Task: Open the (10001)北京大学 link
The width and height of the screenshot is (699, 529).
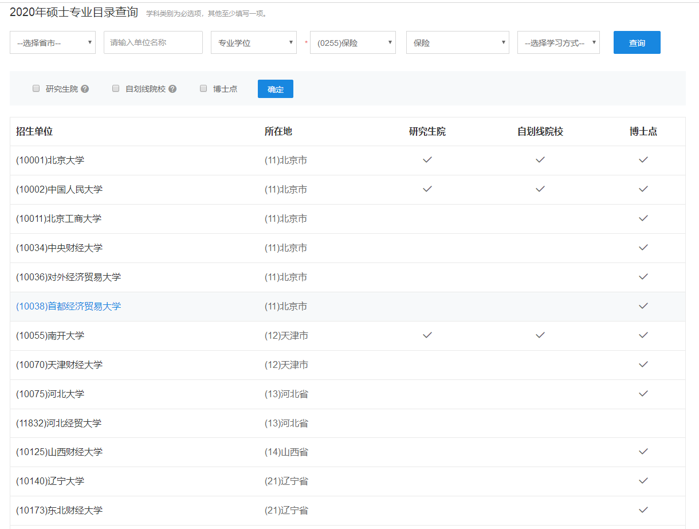Action: coord(50,160)
